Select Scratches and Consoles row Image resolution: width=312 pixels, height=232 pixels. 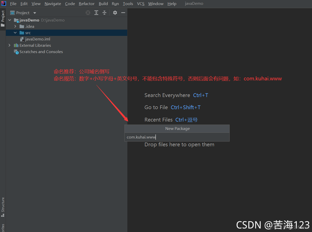point(67,52)
